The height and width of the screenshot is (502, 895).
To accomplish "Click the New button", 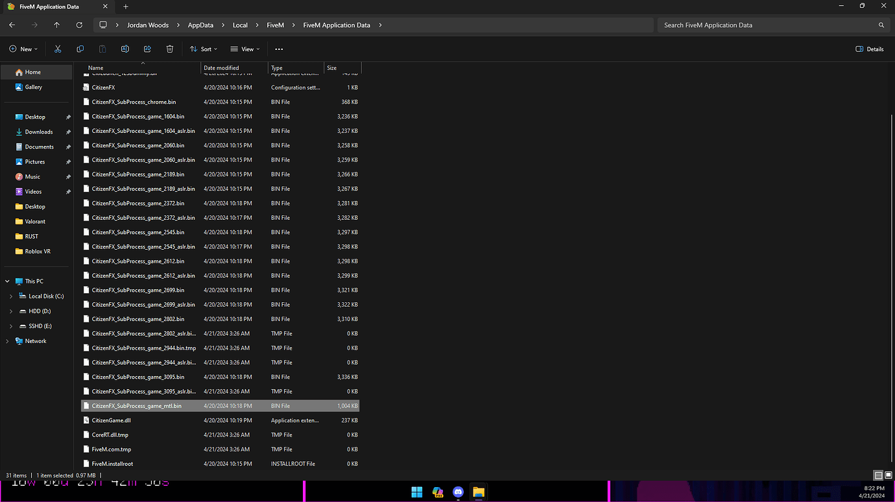I will [x=22, y=49].
